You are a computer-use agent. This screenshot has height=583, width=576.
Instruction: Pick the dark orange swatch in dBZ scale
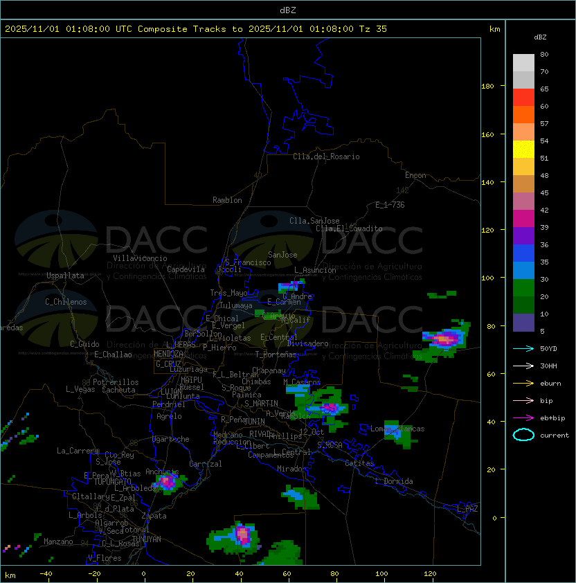click(x=523, y=114)
